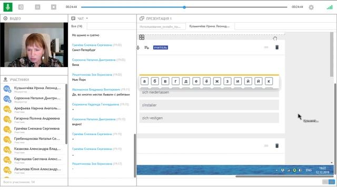337x190 pixels.
Task: Click the letter а key
Action: click(x=144, y=81)
